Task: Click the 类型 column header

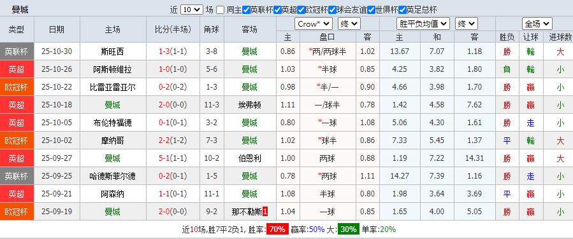Action: (17, 29)
